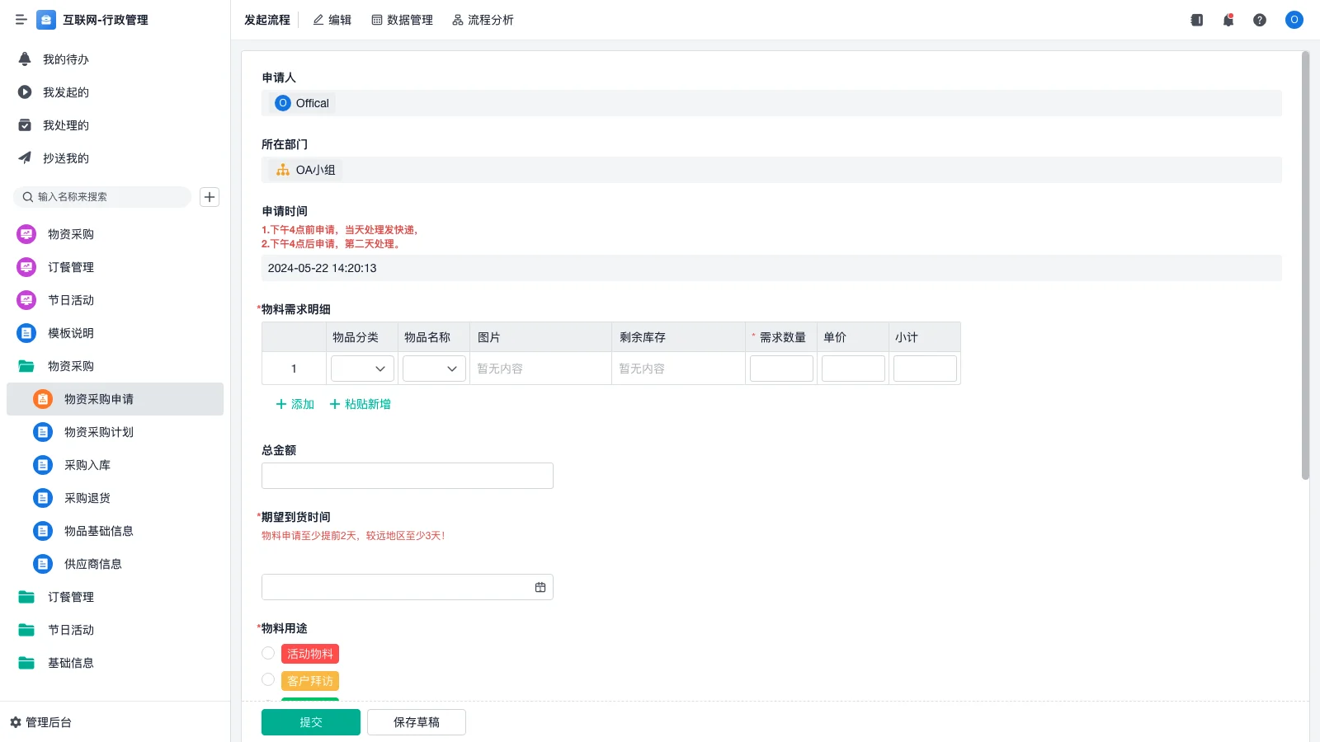The width and height of the screenshot is (1320, 742).
Task: Select the 客户拜访 radio option
Action: [x=268, y=680]
